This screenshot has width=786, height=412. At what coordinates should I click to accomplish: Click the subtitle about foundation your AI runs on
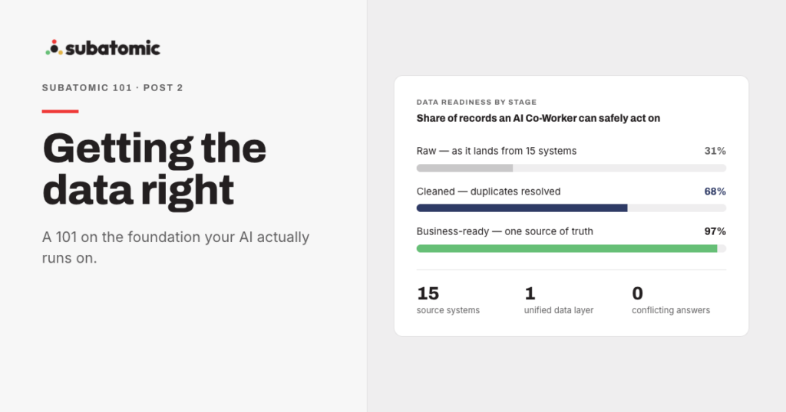coord(176,247)
